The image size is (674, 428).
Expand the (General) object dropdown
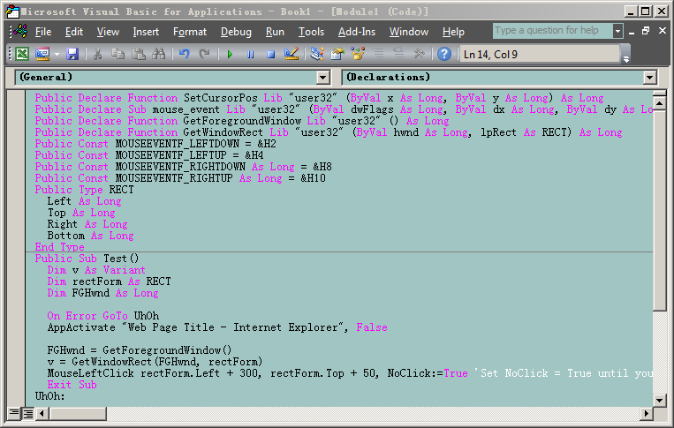(x=323, y=78)
